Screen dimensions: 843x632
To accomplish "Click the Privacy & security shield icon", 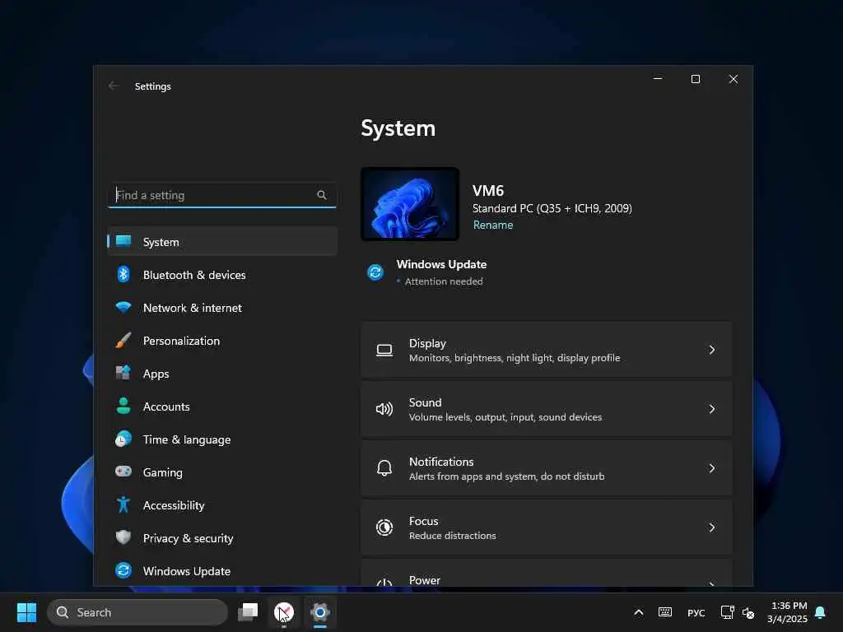I will tap(123, 537).
